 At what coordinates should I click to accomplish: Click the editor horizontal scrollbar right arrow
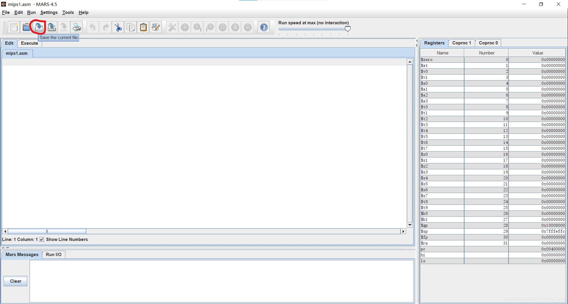click(403, 231)
